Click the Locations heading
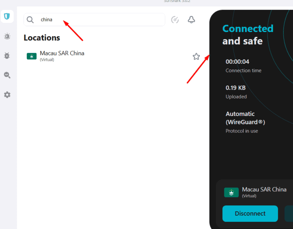Image resolution: width=293 pixels, height=229 pixels. coord(42,38)
